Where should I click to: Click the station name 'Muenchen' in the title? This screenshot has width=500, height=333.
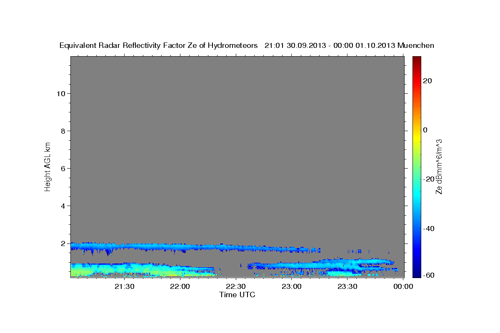416,46
